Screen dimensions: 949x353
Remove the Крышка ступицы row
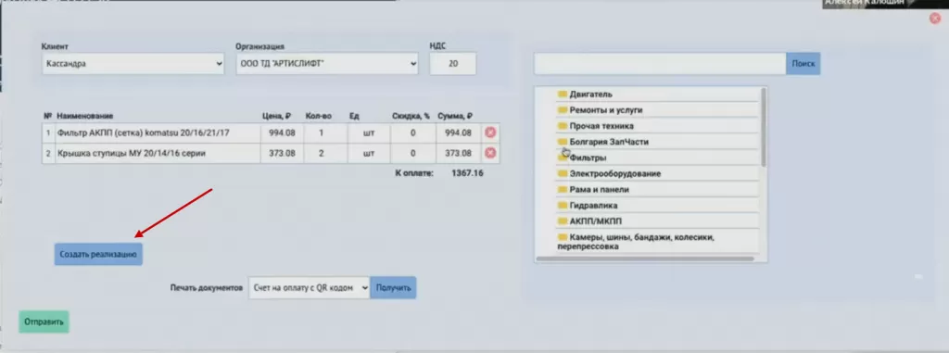click(490, 153)
